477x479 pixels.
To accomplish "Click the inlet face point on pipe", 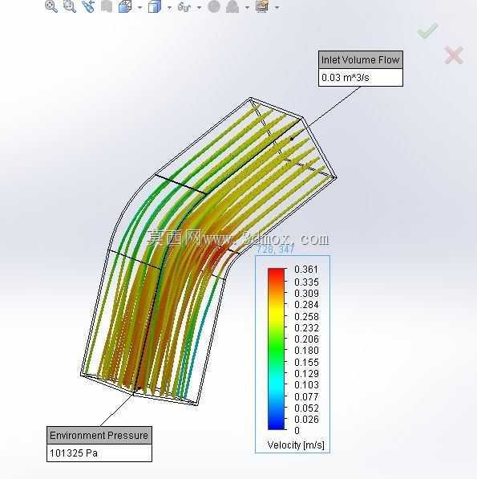I will click(292, 139).
